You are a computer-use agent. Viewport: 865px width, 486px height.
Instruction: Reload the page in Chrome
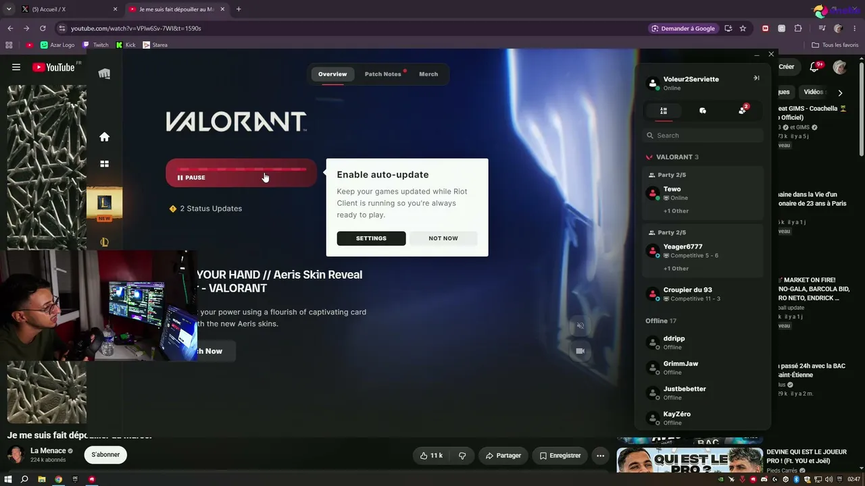click(x=43, y=28)
